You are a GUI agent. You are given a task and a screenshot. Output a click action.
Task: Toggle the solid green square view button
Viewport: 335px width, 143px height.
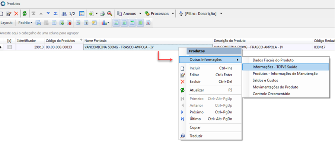pyautogui.click(x=140, y=23)
